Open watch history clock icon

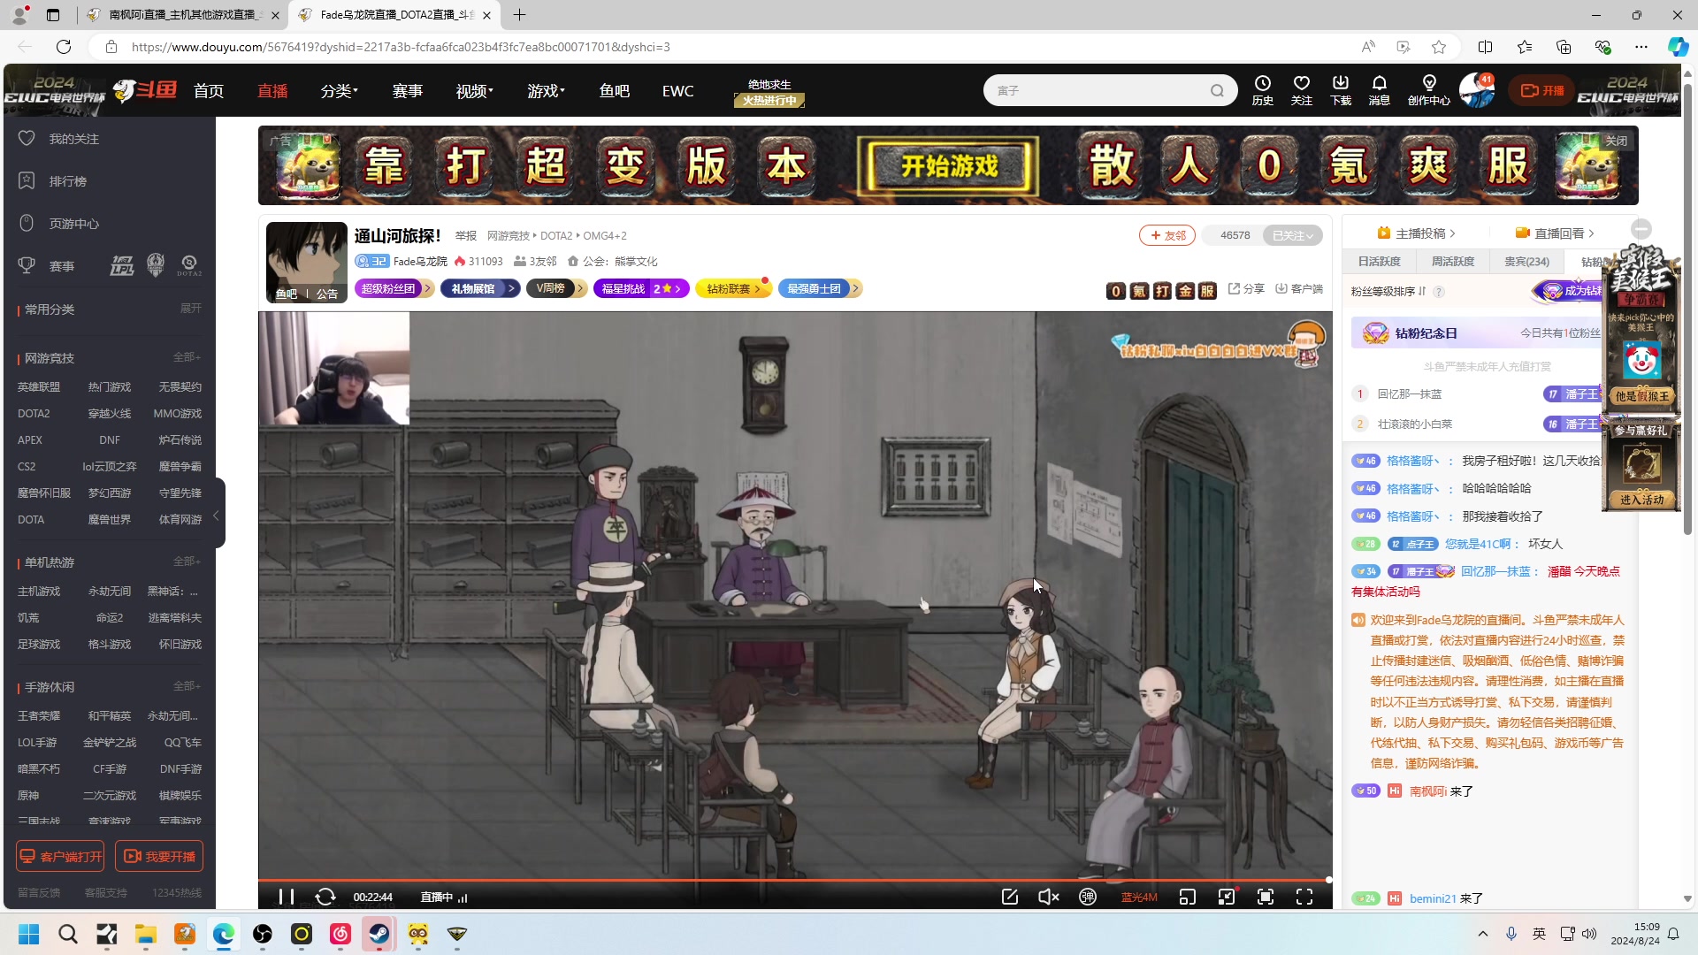click(x=1263, y=90)
